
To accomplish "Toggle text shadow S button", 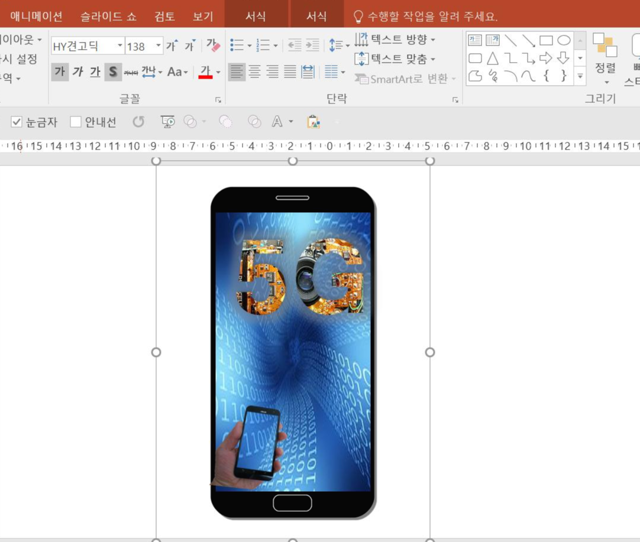I will (112, 72).
